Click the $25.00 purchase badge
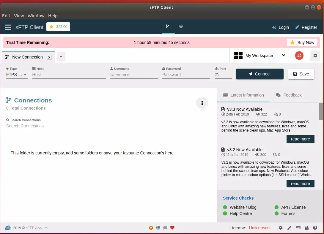The image size is (324, 234). tap(58, 27)
